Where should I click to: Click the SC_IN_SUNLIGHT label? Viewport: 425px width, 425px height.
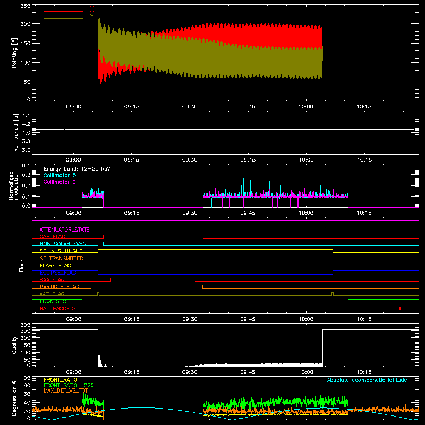(x=61, y=251)
